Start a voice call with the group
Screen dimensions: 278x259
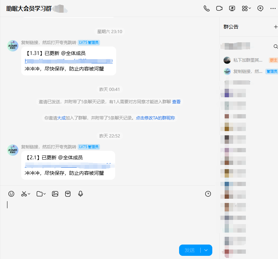[x=207, y=8]
